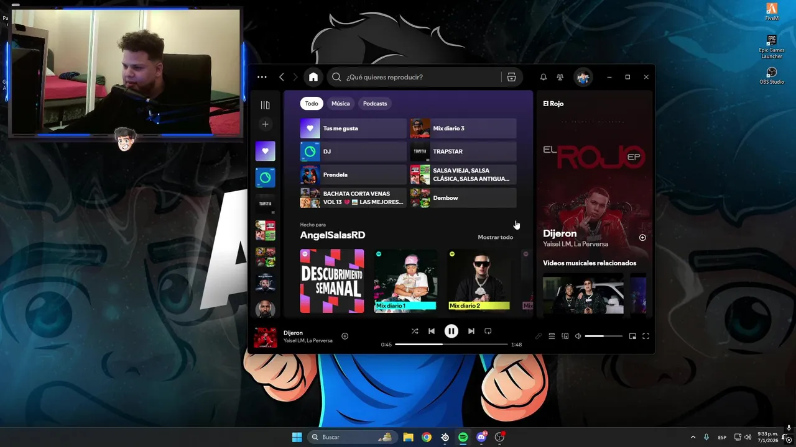Click the Buscar taskbar search box
The image size is (796, 447).
353,437
